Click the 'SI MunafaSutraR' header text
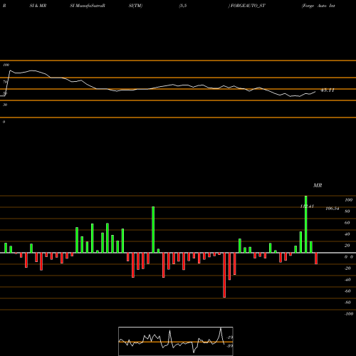 point(88,6)
